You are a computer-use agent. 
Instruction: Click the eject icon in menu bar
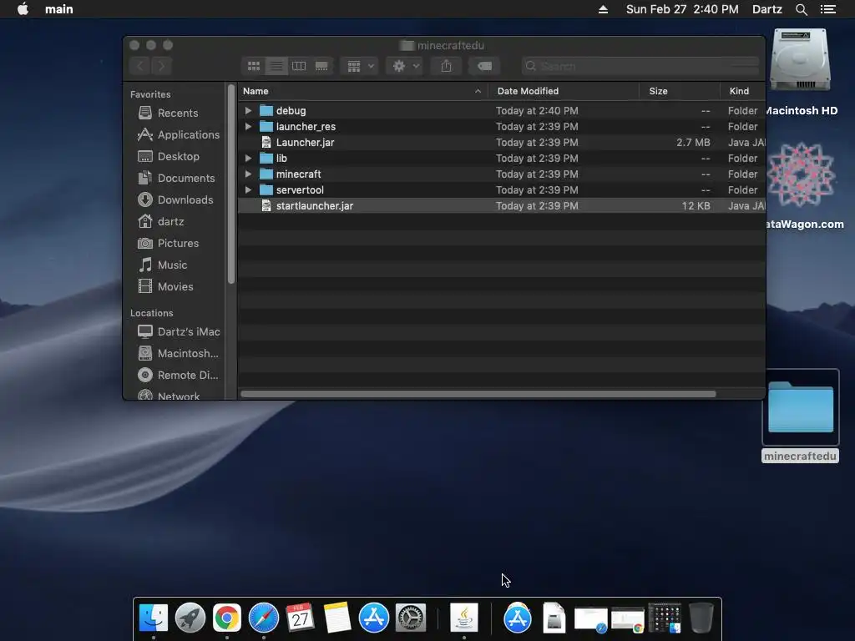coord(603,9)
